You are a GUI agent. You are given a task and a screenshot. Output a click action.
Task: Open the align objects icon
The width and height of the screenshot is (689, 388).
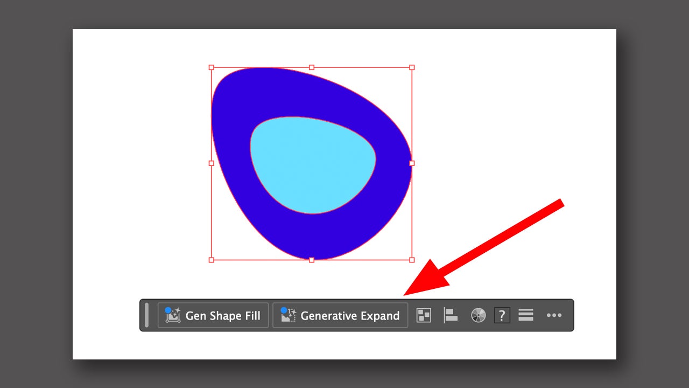pyautogui.click(x=451, y=315)
